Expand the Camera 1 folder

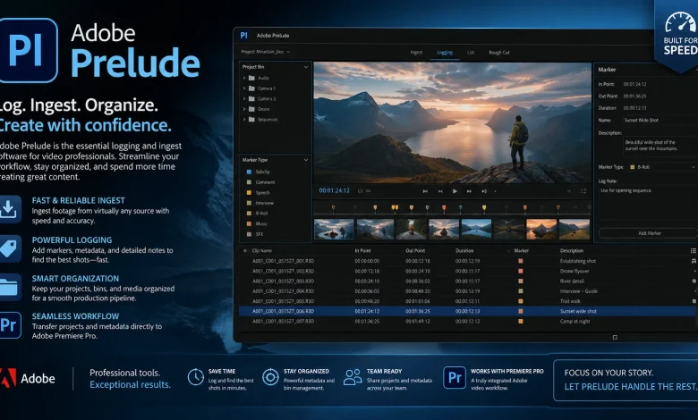pyautogui.click(x=244, y=88)
